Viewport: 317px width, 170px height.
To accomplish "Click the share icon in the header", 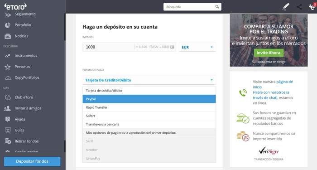I will (299, 7).
